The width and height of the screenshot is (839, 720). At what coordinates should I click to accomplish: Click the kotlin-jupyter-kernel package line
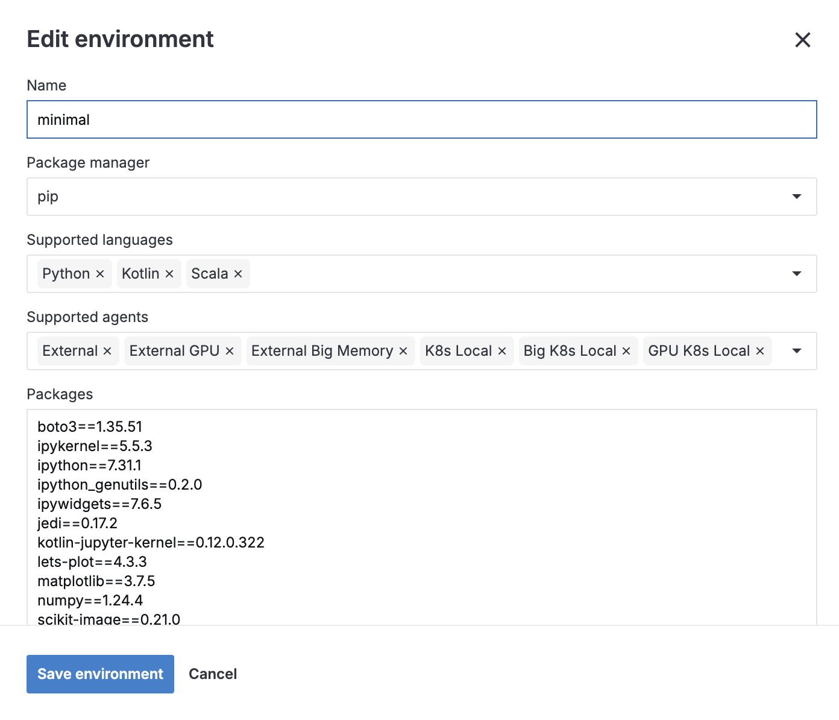click(151, 543)
